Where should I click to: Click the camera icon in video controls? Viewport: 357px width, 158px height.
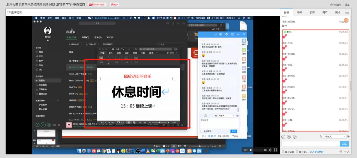266,150
